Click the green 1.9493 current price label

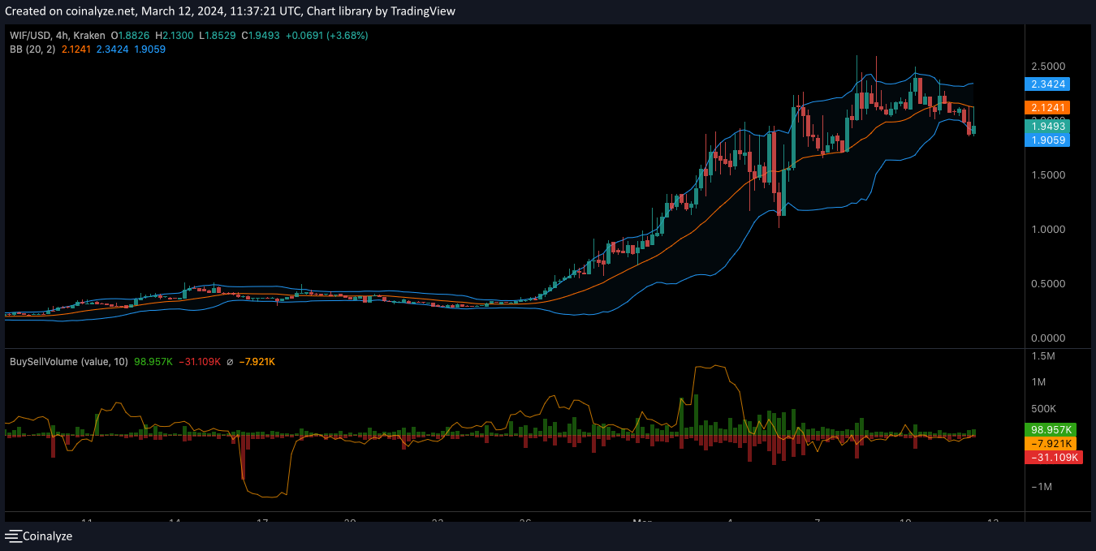click(1048, 127)
